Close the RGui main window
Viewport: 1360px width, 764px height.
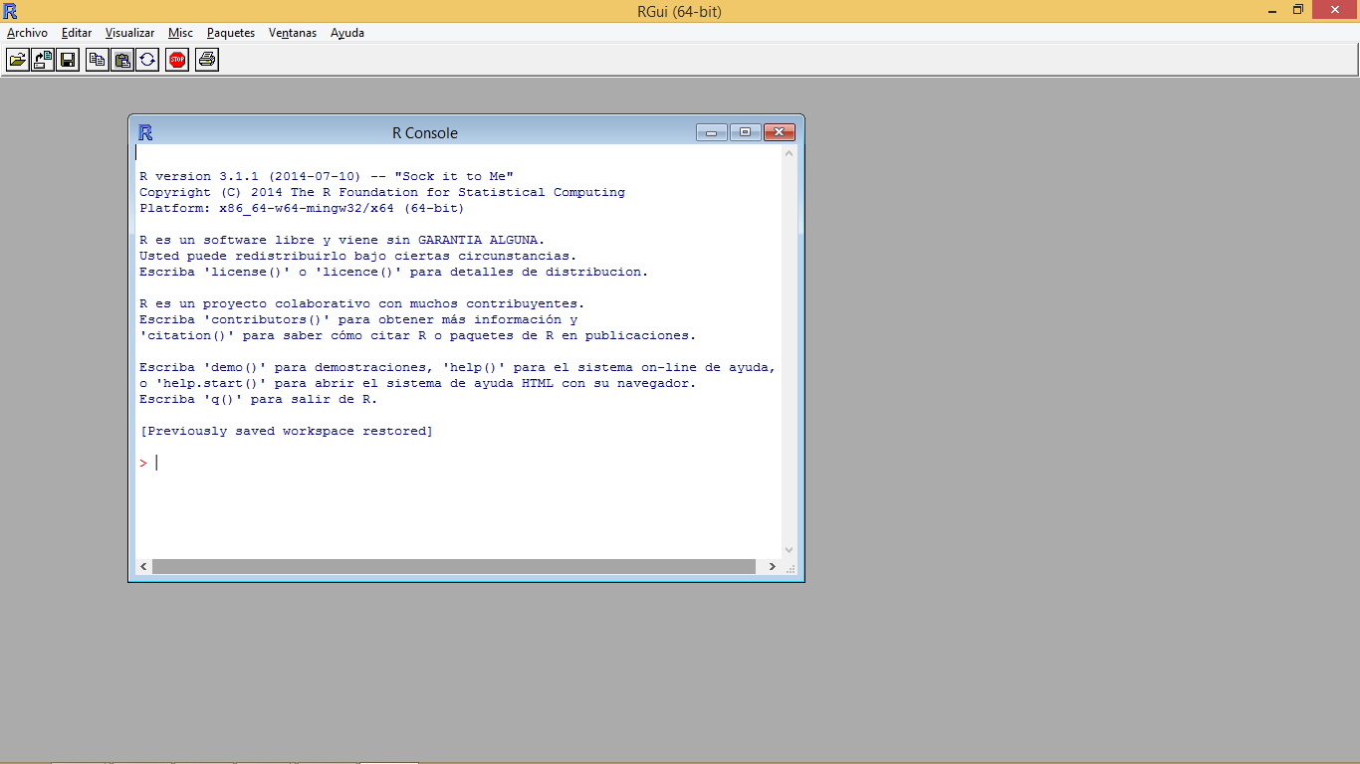1334,10
